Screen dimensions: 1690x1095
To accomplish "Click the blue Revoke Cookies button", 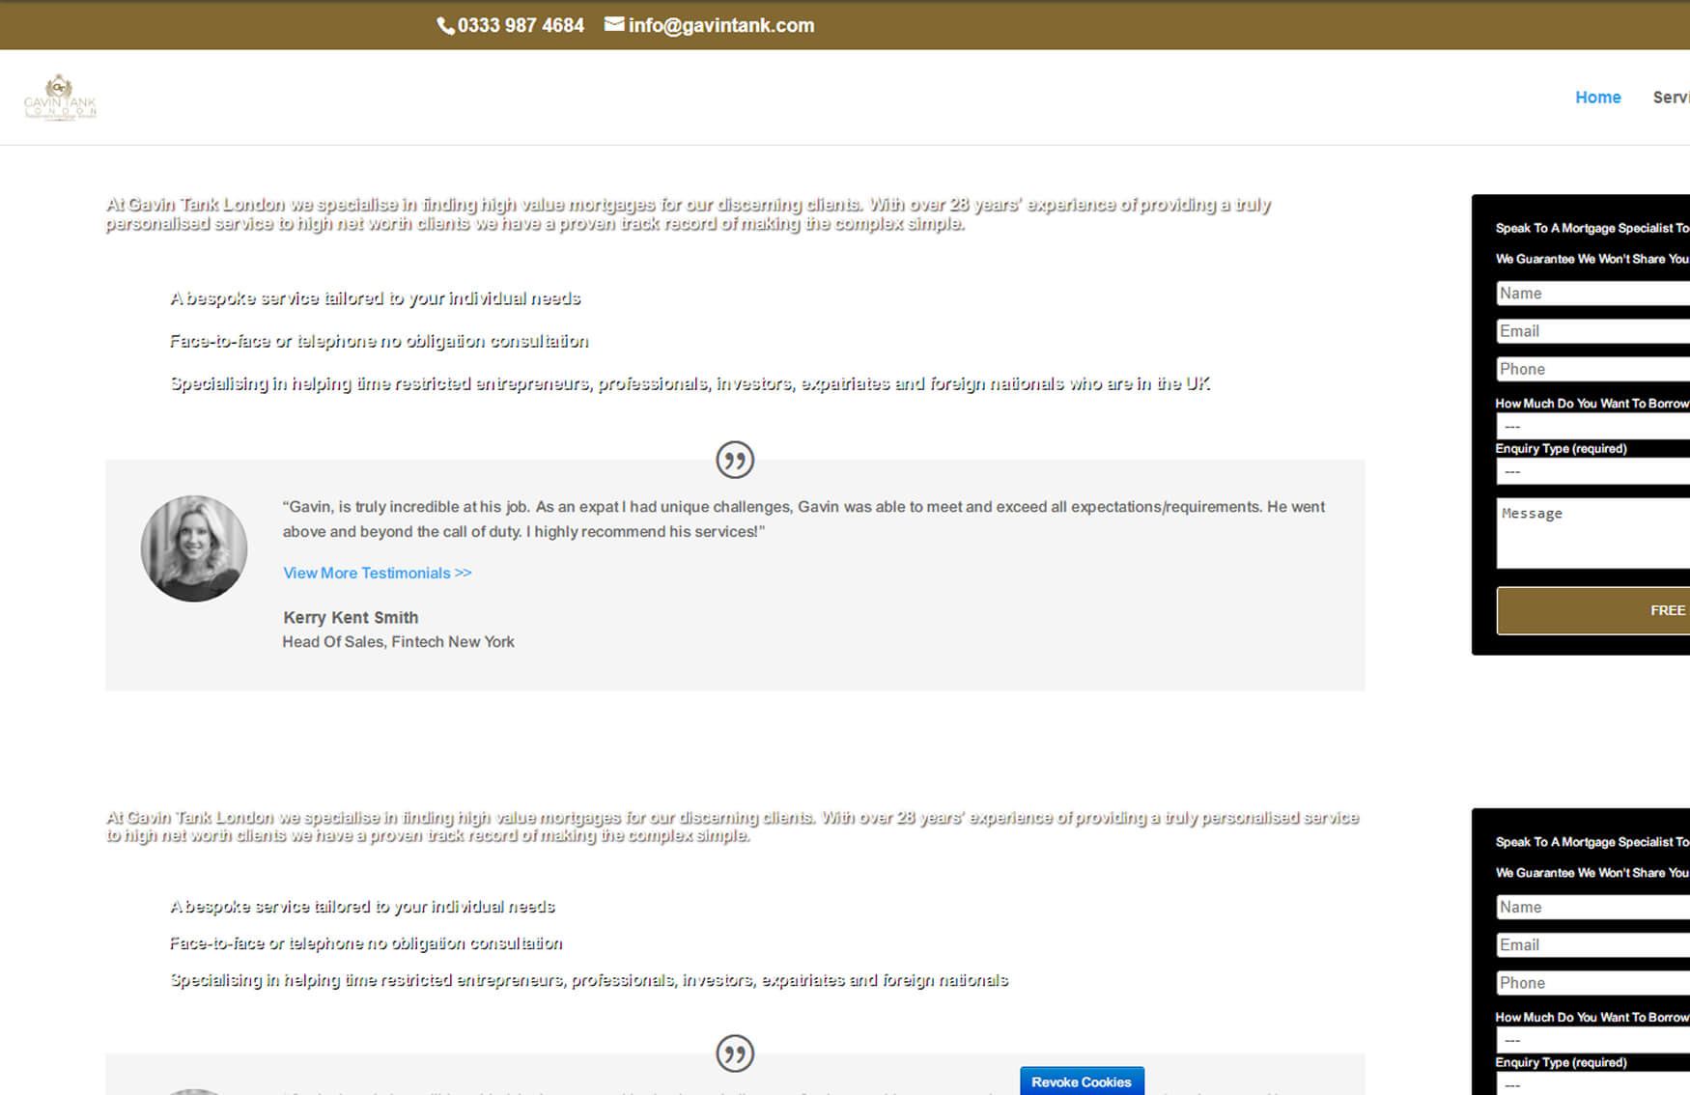I will 1082,1081.
